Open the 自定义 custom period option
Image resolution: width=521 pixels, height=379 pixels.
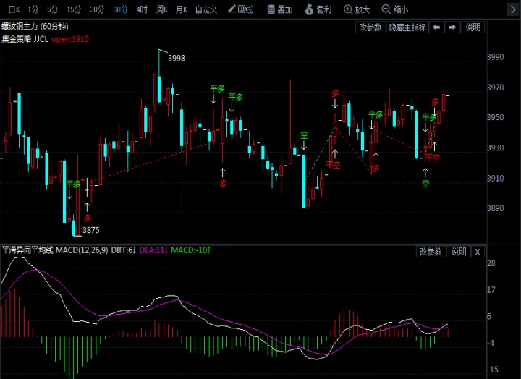[206, 9]
